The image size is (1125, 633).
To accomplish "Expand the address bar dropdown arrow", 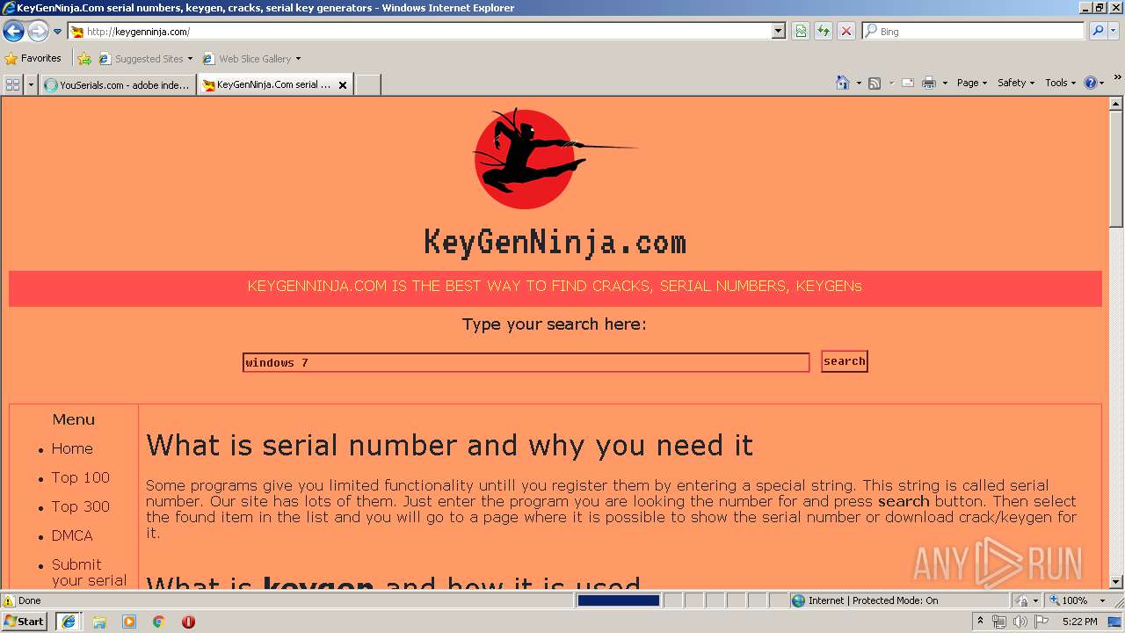I will pyautogui.click(x=779, y=32).
